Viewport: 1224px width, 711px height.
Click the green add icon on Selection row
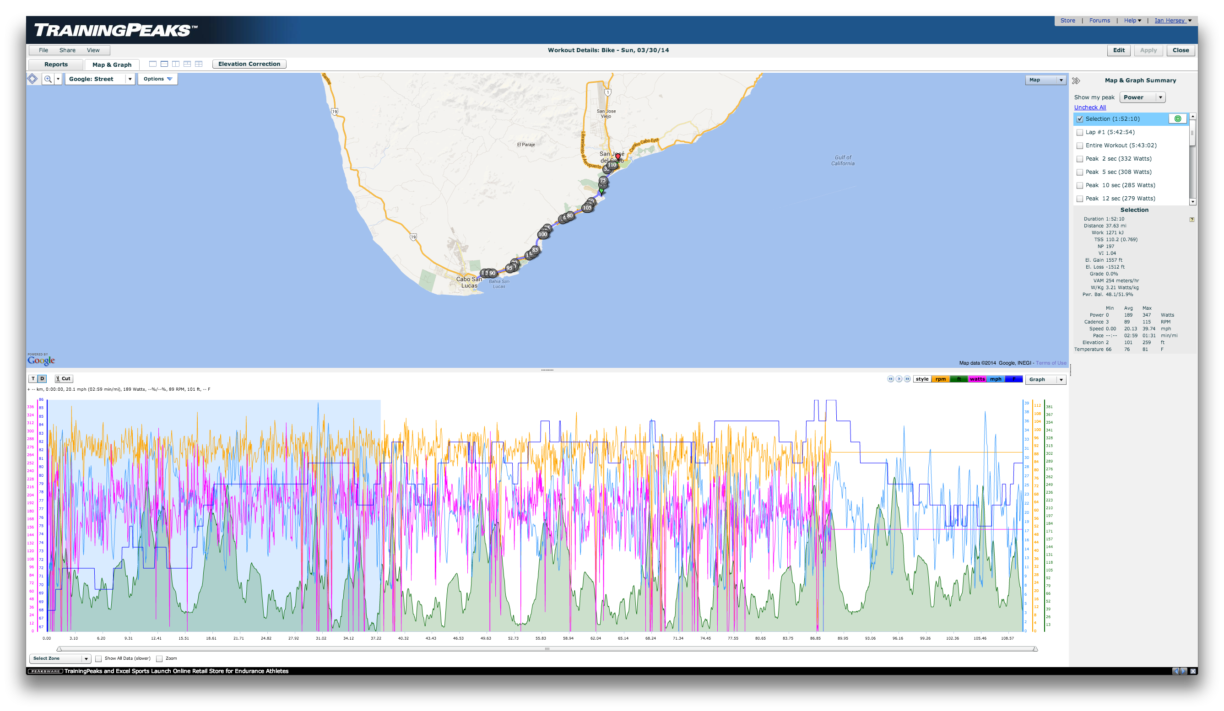1177,119
